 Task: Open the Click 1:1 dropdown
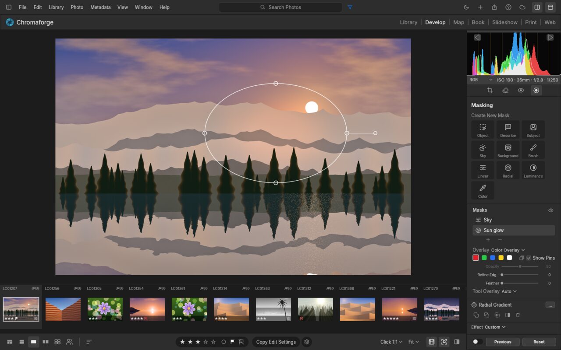pyautogui.click(x=391, y=342)
